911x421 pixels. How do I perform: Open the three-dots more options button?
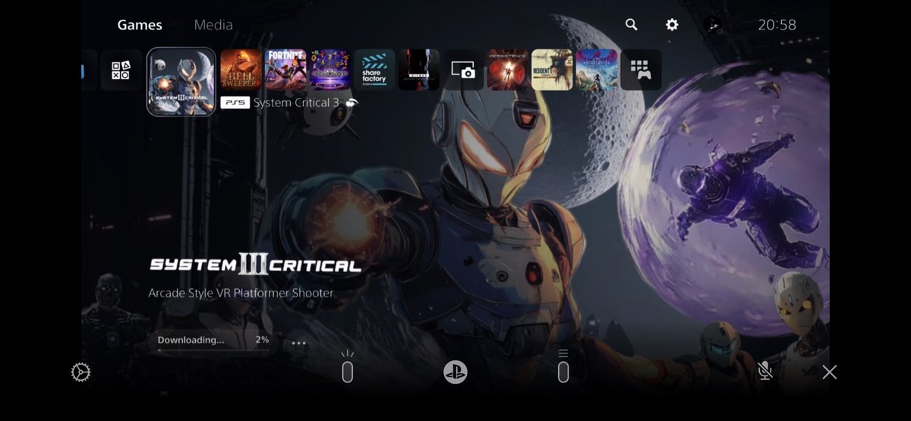pyautogui.click(x=299, y=343)
